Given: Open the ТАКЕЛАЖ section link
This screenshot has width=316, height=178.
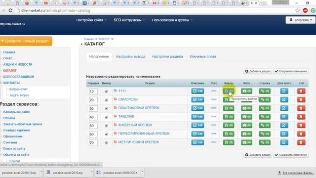Looking at the screenshot, I should point(126,117).
